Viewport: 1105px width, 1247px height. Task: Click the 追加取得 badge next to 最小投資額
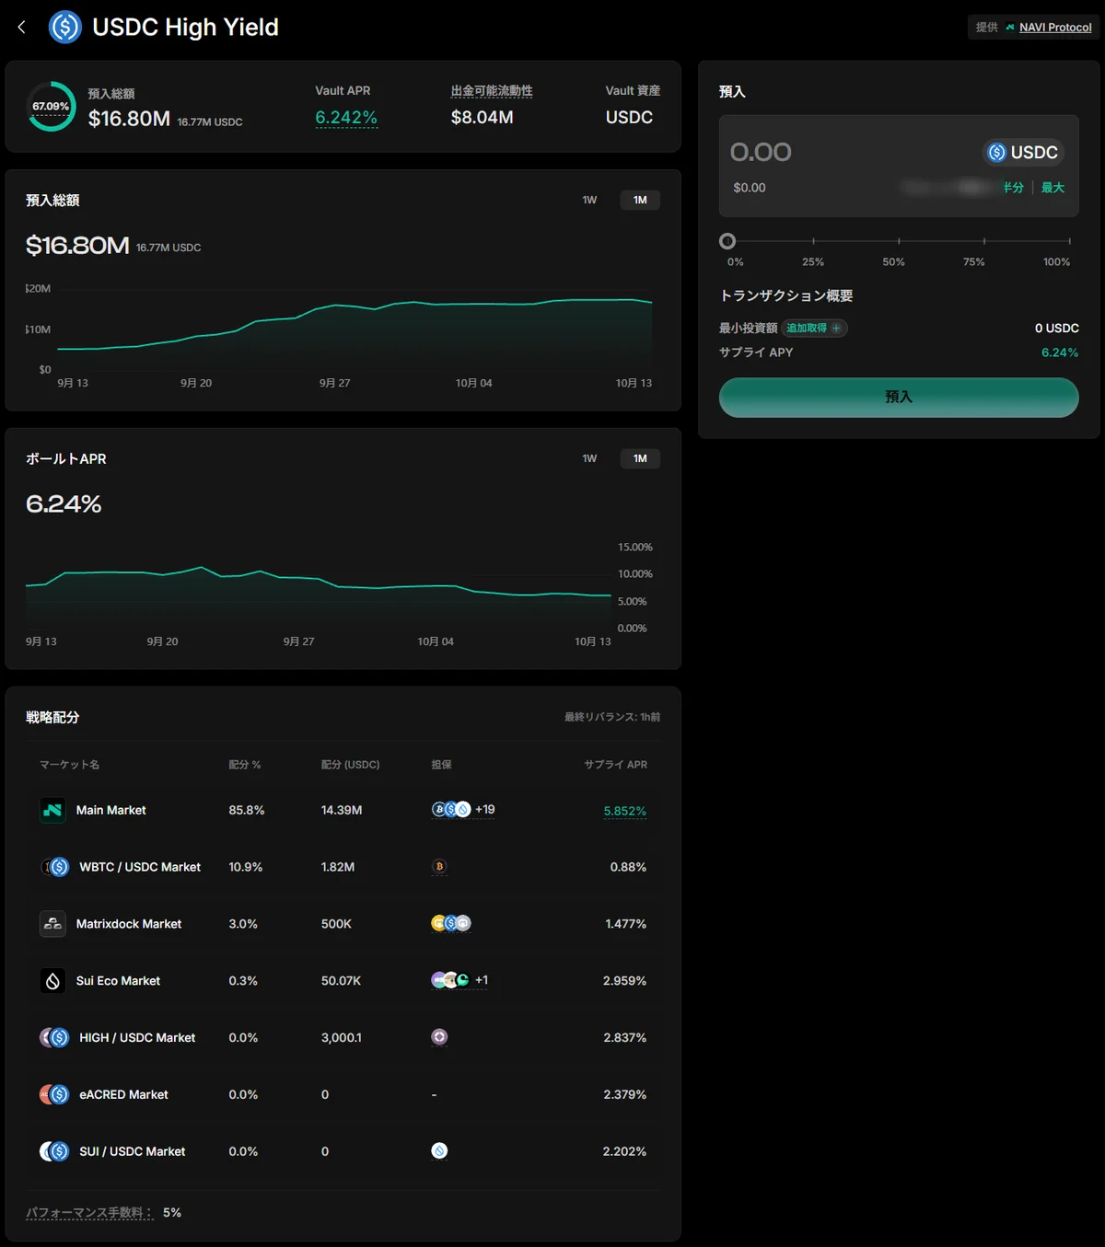(x=814, y=329)
